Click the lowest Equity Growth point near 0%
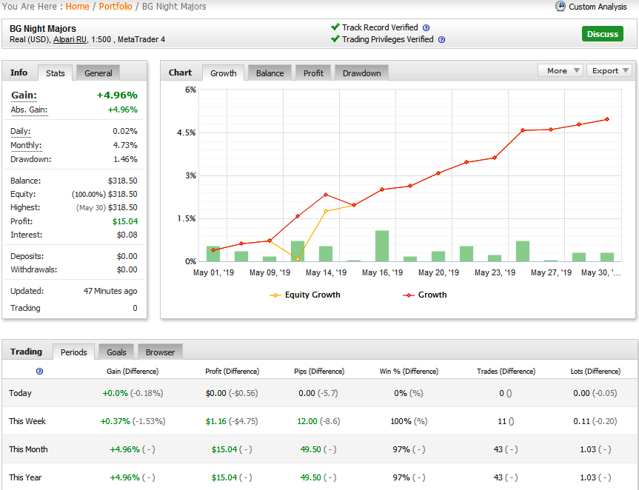Image resolution: width=639 pixels, height=490 pixels. pyautogui.click(x=298, y=259)
